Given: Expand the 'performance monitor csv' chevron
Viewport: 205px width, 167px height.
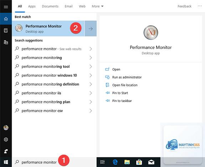Looking at the screenshot, I should click(x=91, y=111).
